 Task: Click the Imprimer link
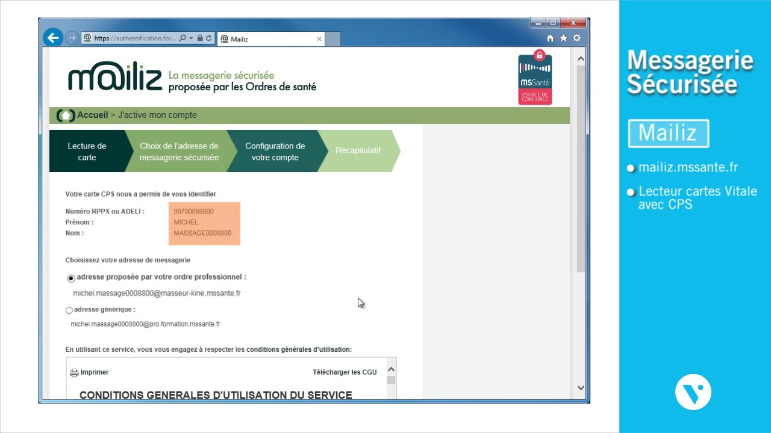point(95,372)
